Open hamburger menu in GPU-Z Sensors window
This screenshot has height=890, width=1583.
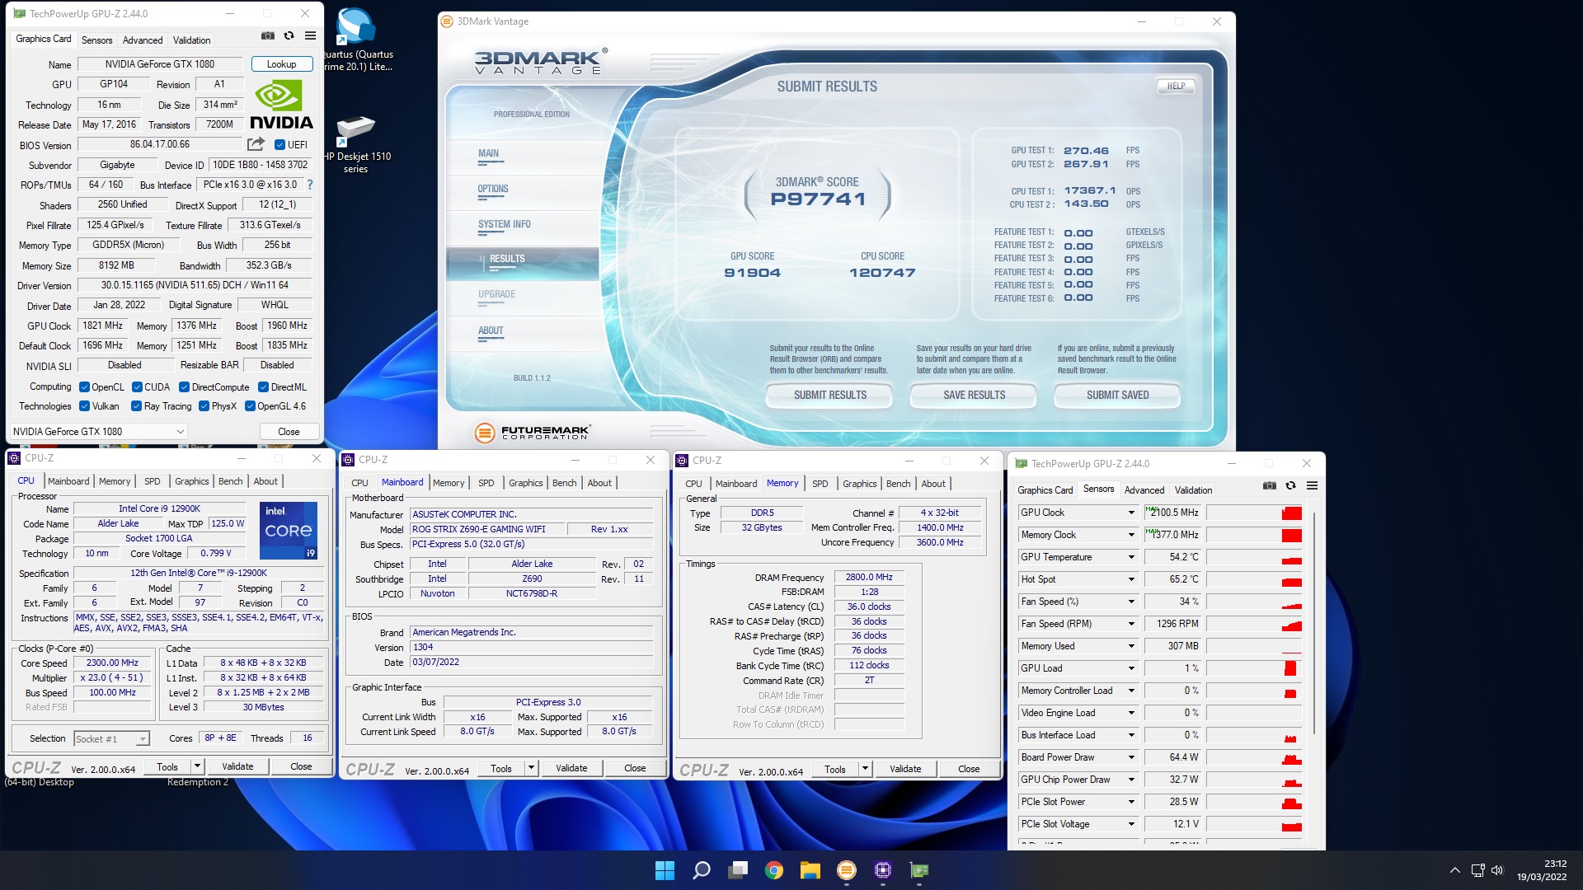1312,486
